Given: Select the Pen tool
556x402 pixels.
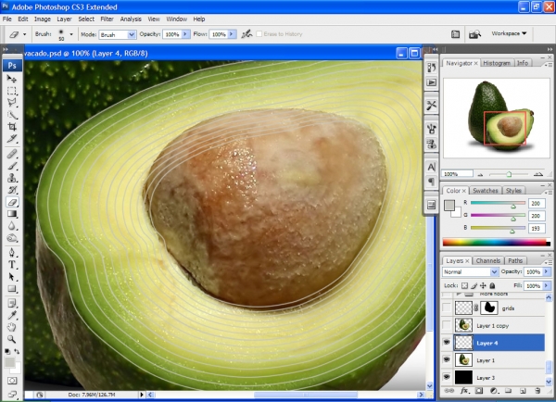Looking at the screenshot, I should 12,253.
